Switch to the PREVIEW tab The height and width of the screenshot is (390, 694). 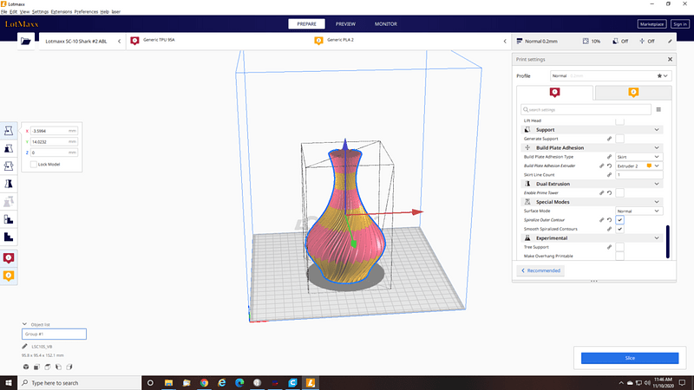(x=345, y=24)
